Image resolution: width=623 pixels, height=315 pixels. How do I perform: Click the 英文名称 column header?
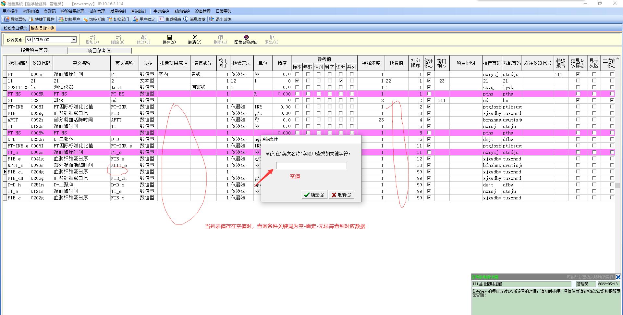125,63
